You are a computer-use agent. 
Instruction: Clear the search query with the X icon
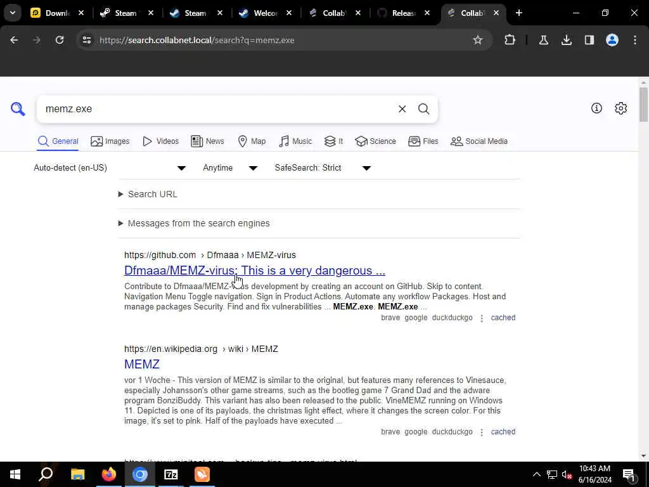click(402, 109)
